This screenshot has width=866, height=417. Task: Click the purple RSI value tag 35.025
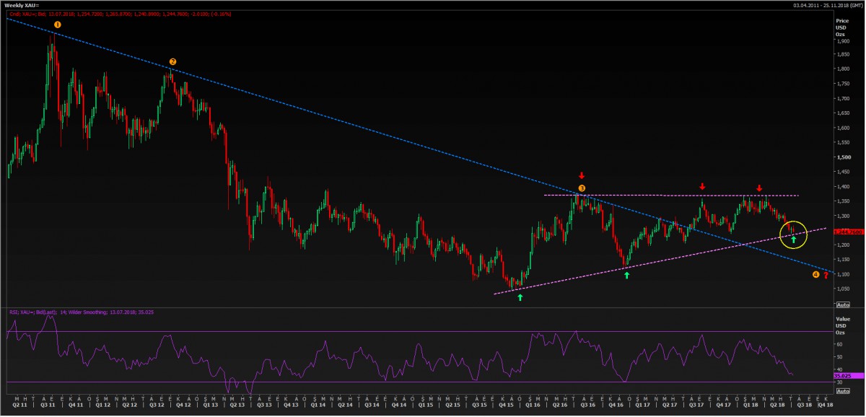841,376
